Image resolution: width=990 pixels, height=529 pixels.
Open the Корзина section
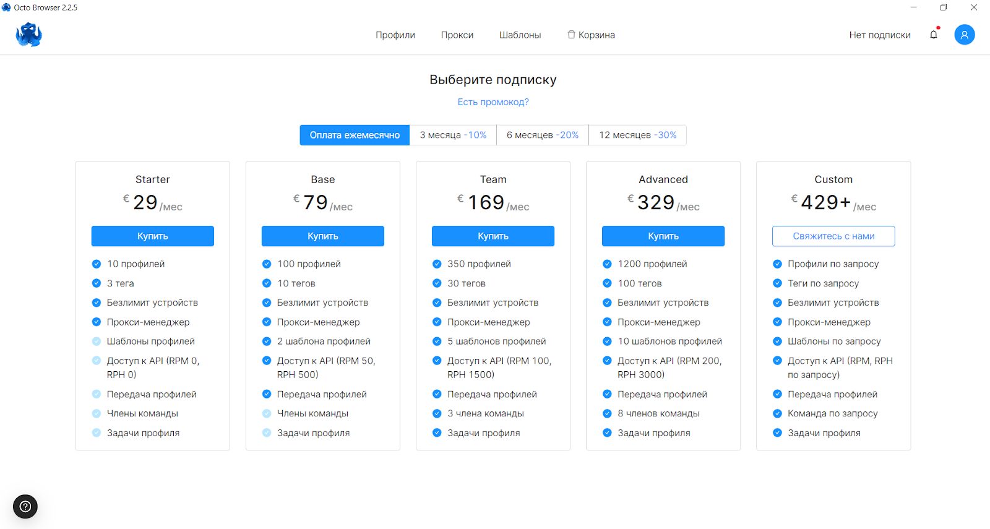592,35
